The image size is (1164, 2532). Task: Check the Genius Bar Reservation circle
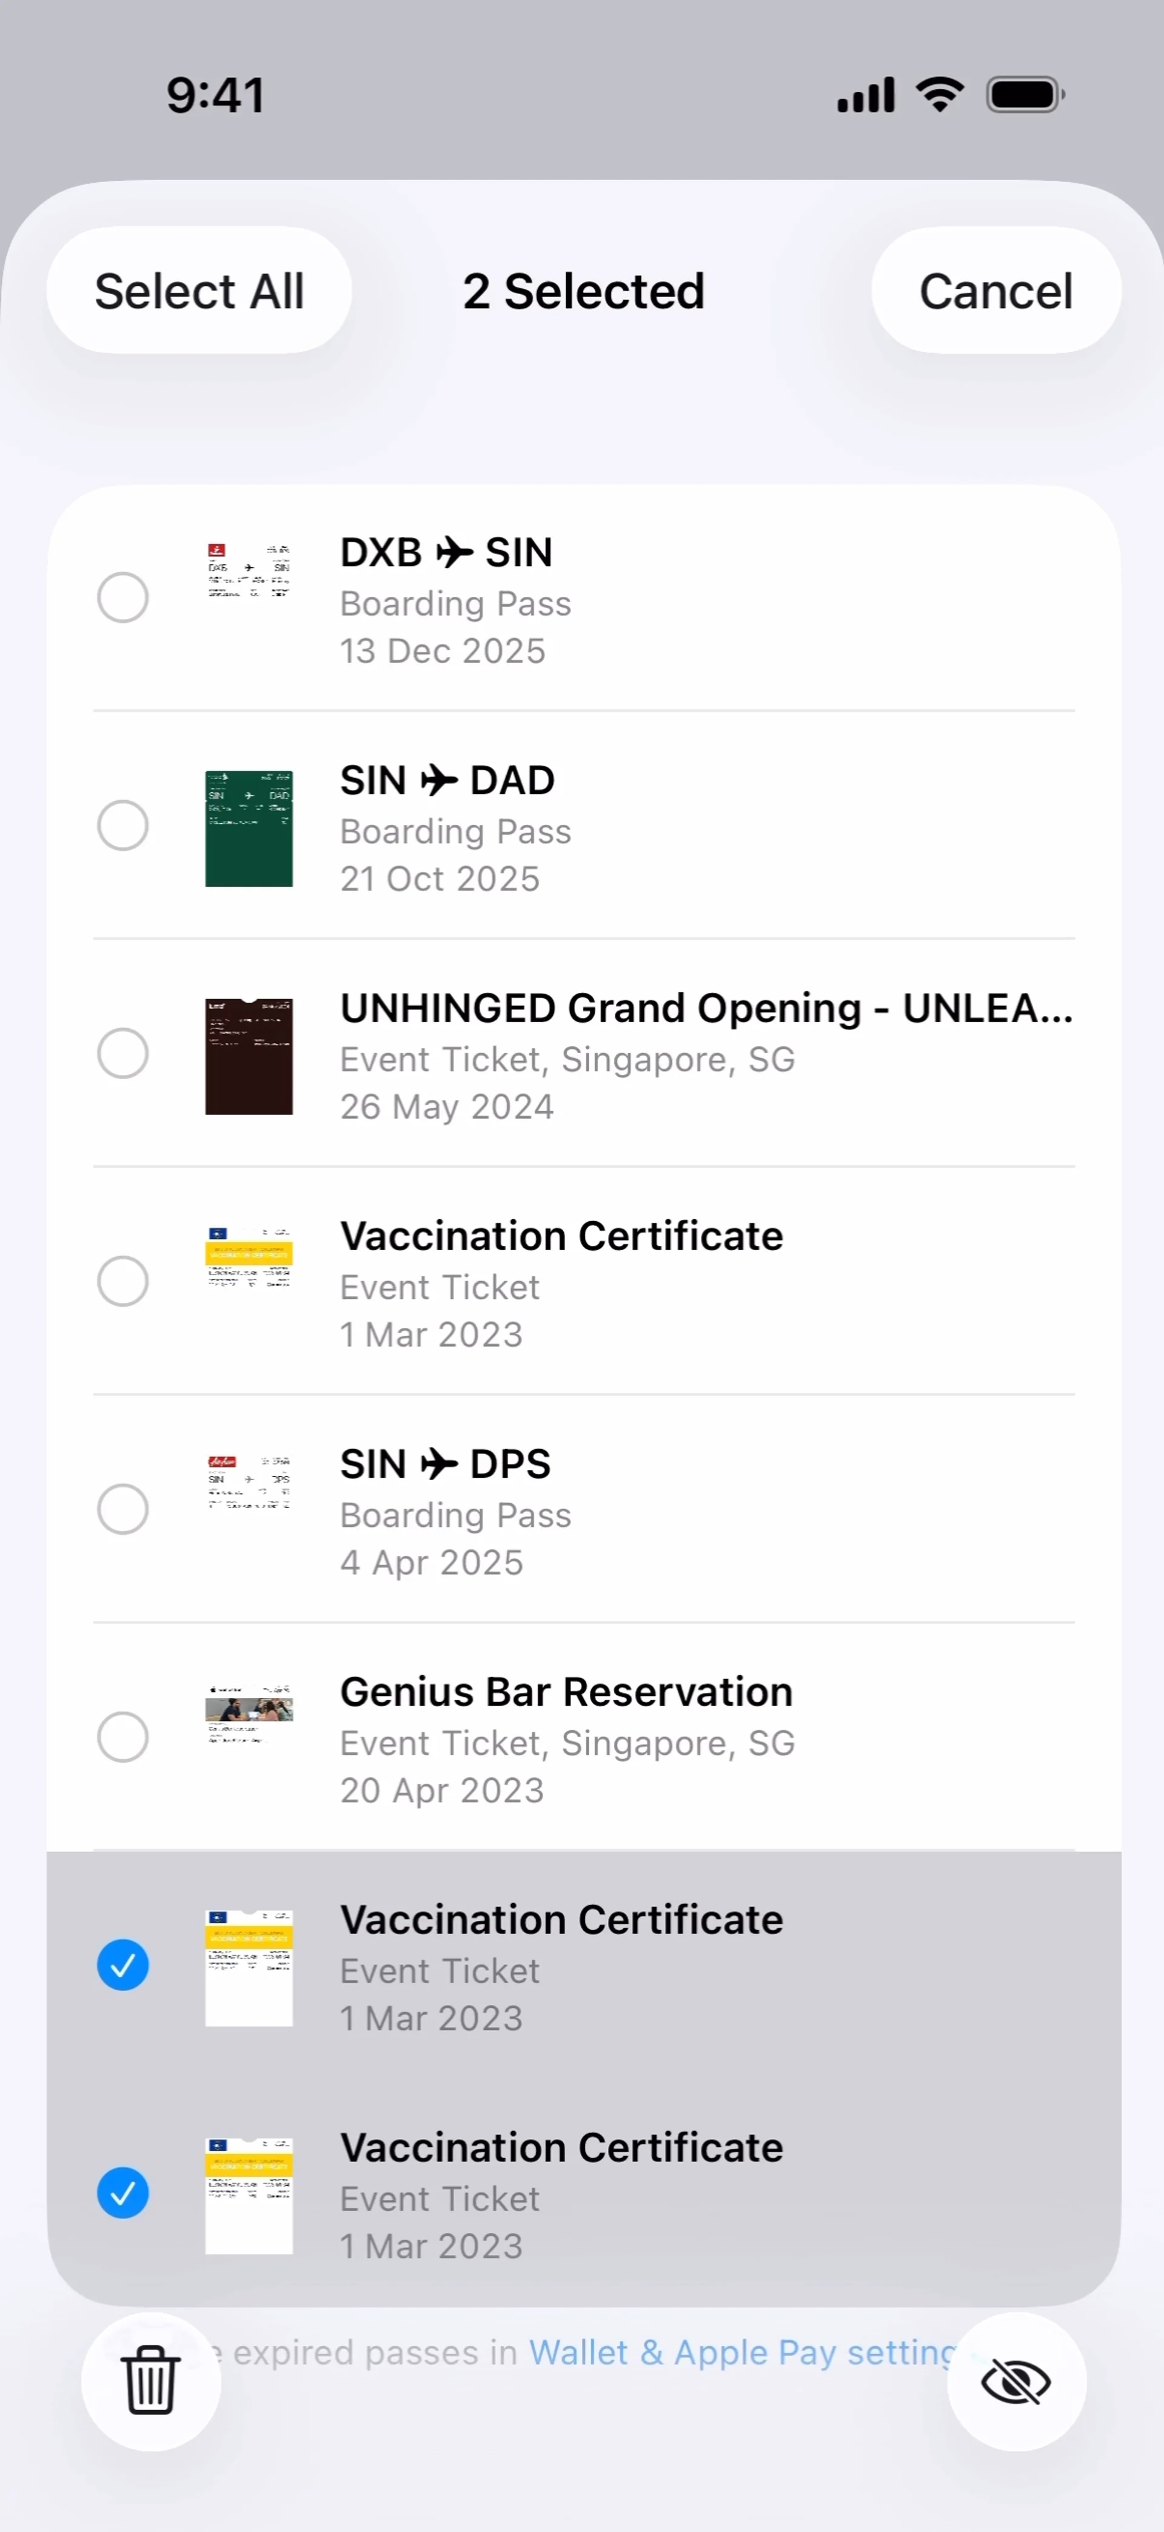pyautogui.click(x=123, y=1737)
